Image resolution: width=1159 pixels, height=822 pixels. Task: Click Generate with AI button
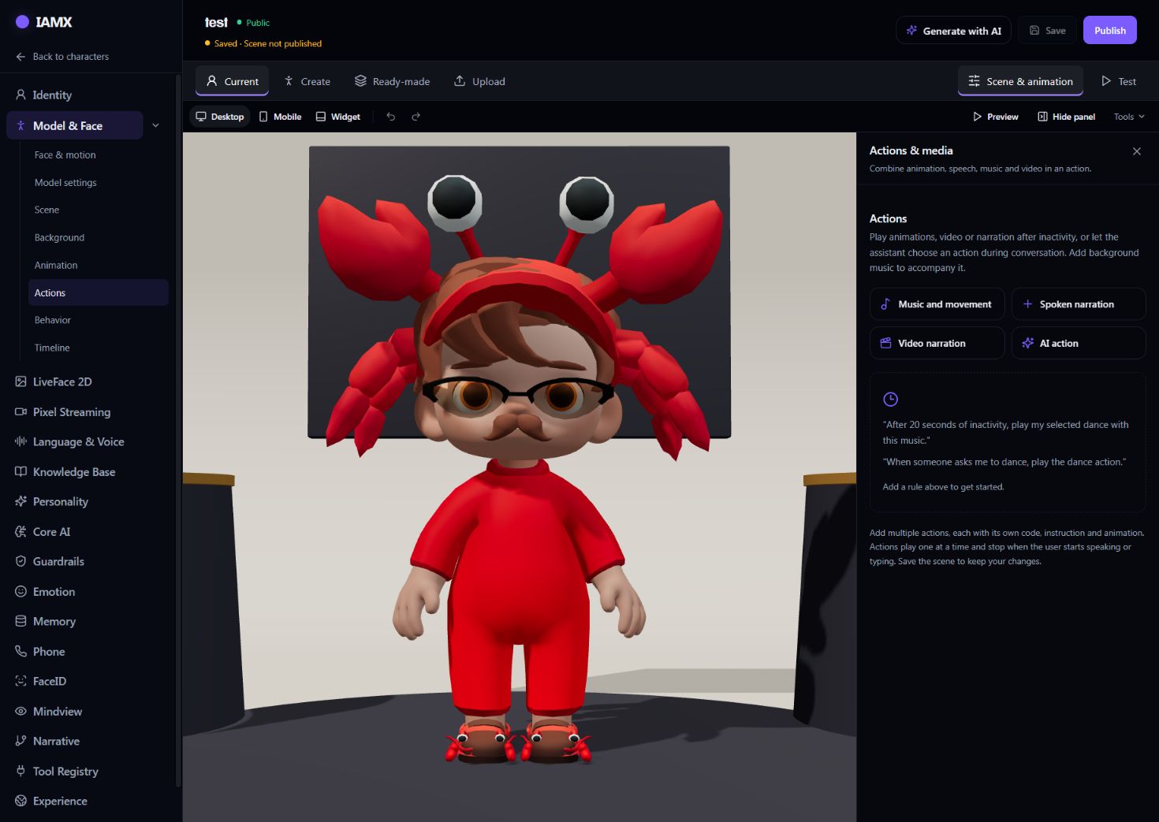pyautogui.click(x=953, y=31)
